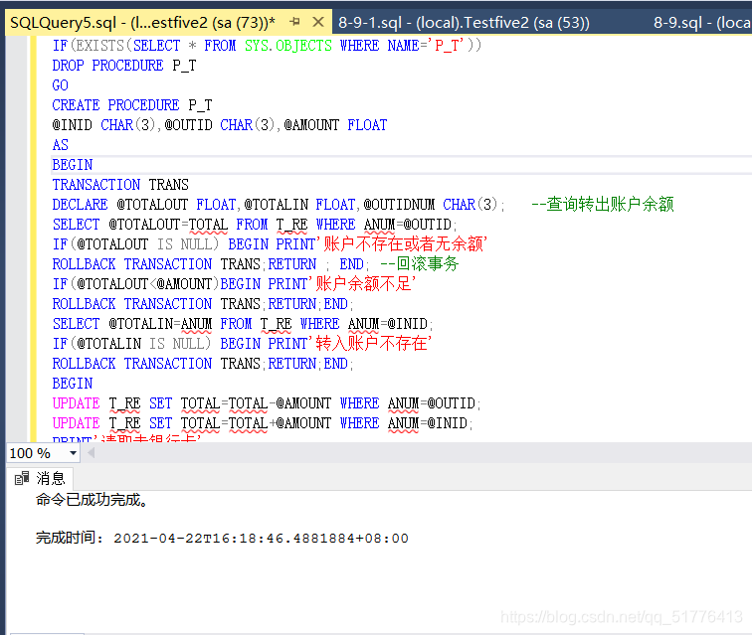Click IF(@TOTALIN IS NULL) line
This screenshot has width=752, height=635.
242,343
